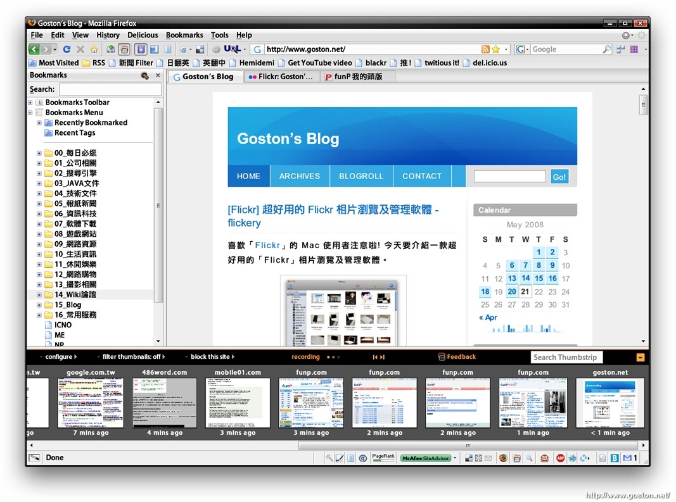Screen dimensions: 676x502
Task: Go to the Home page icon
Action: click(x=94, y=49)
